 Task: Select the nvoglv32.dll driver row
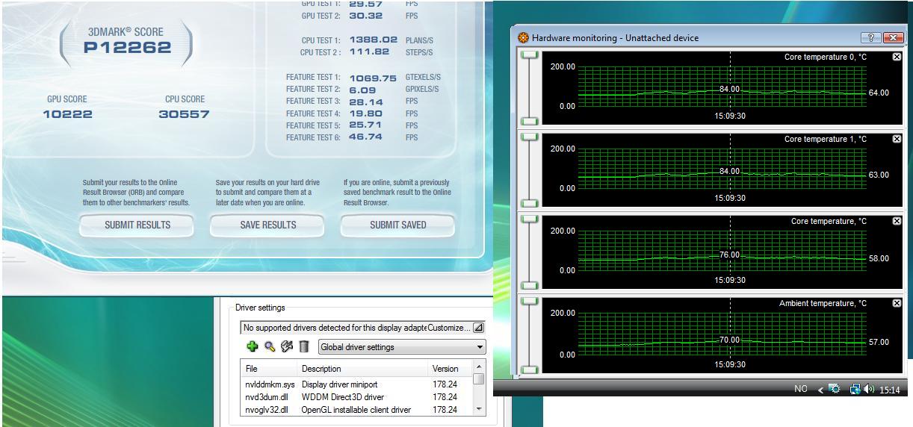coord(357,410)
